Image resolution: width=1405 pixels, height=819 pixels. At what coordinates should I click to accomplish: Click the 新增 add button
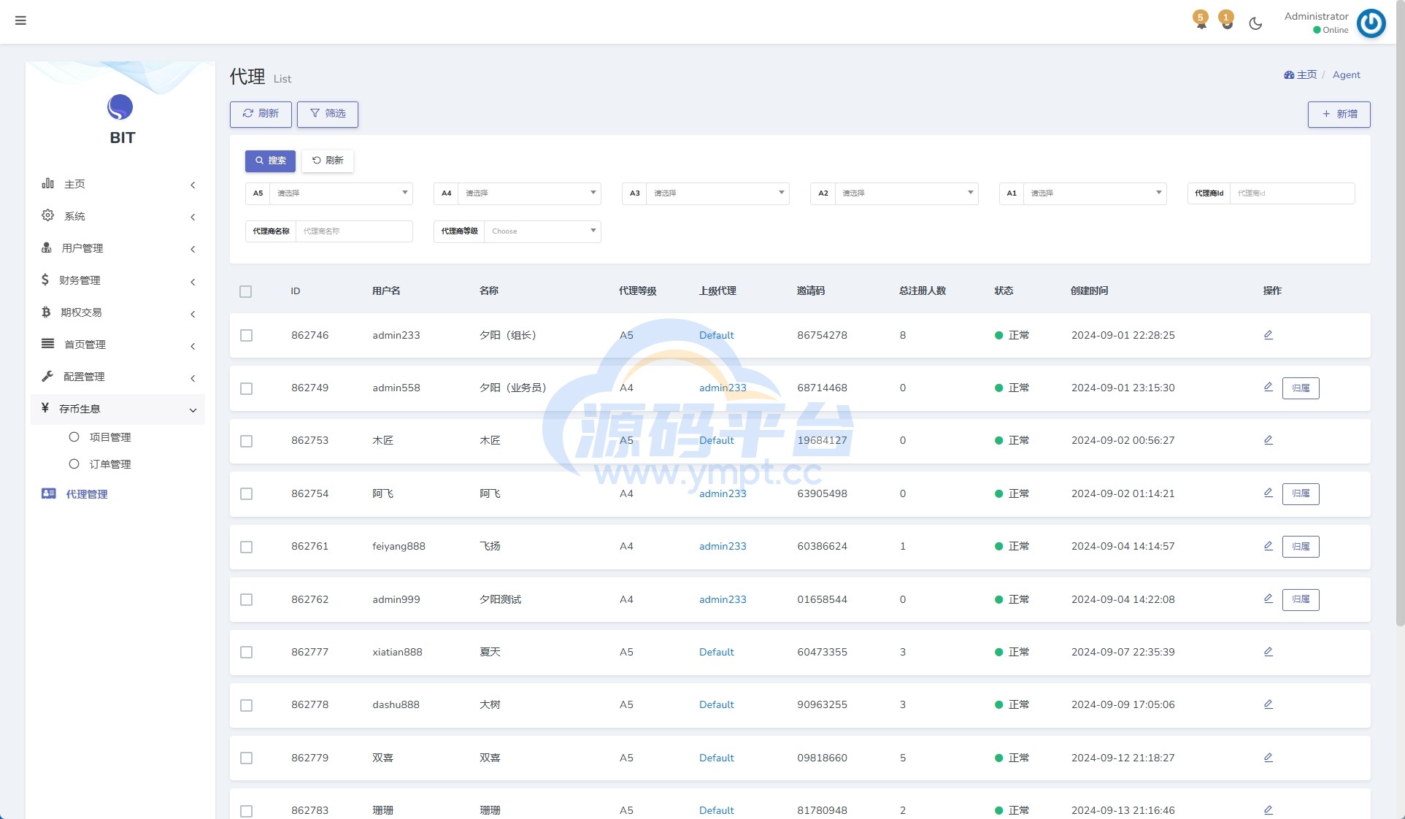click(x=1339, y=115)
